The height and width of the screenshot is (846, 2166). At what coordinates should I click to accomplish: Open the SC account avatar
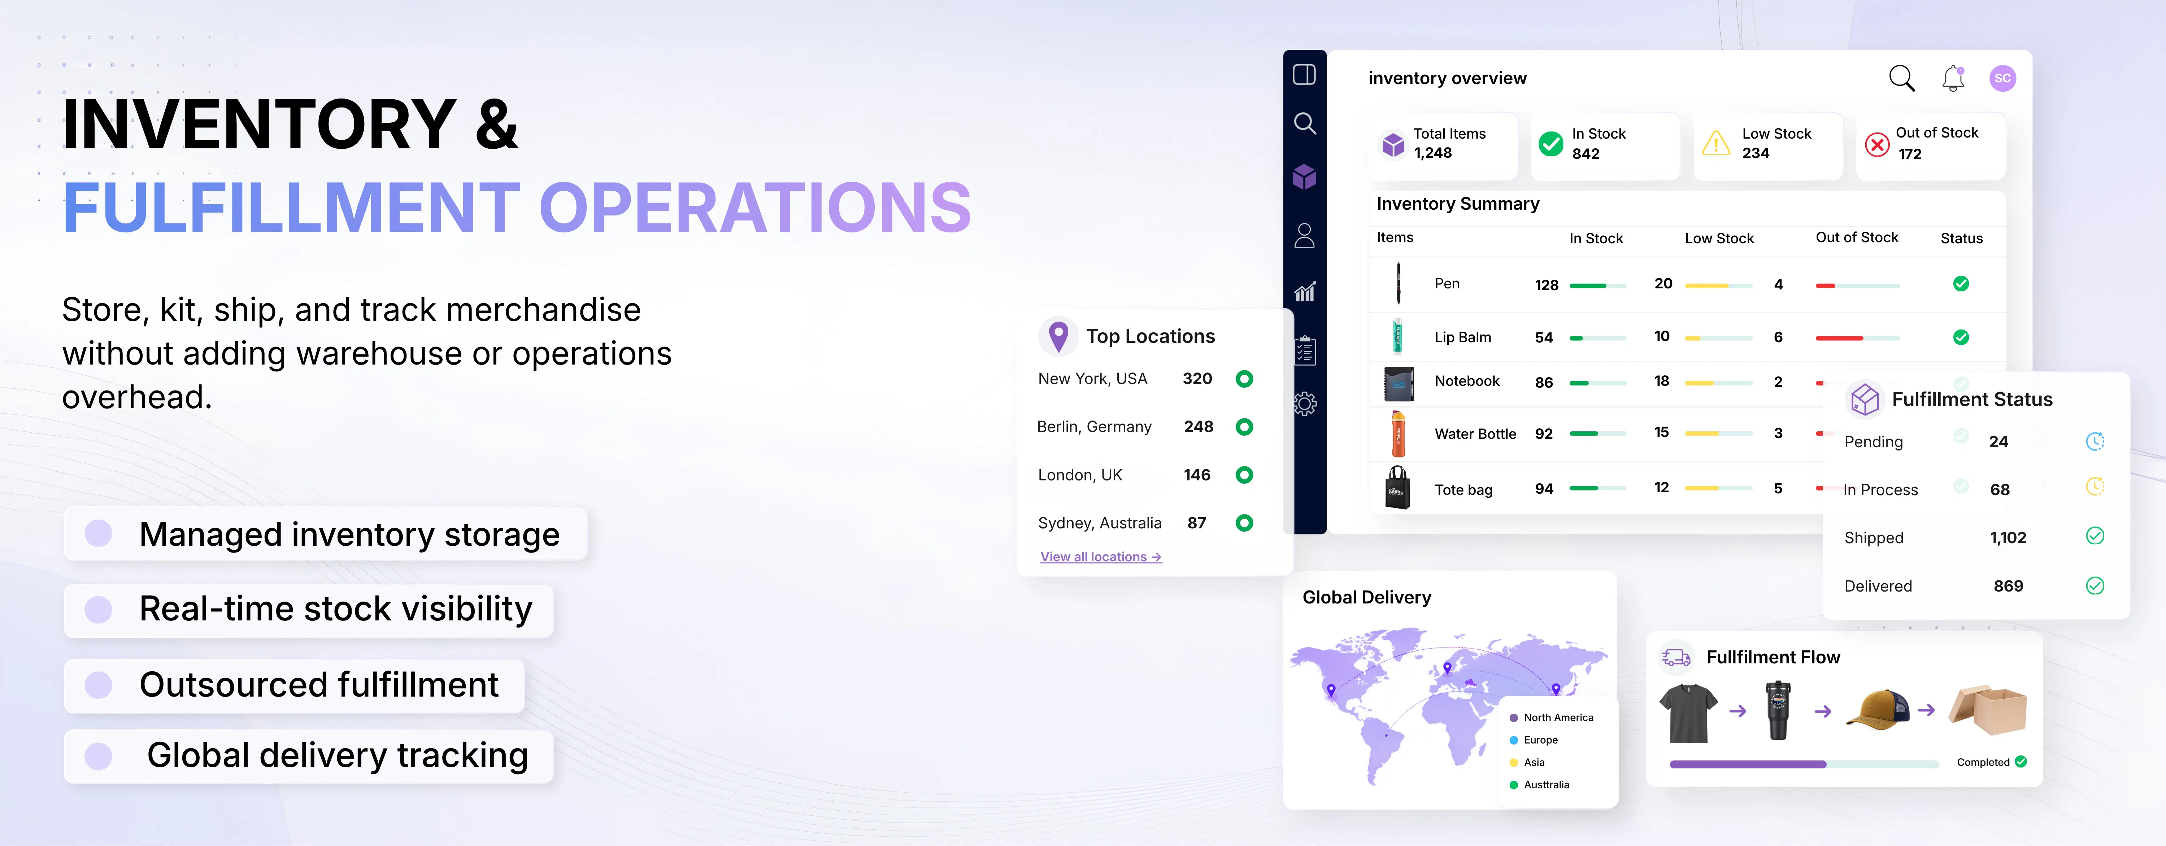tap(2003, 78)
